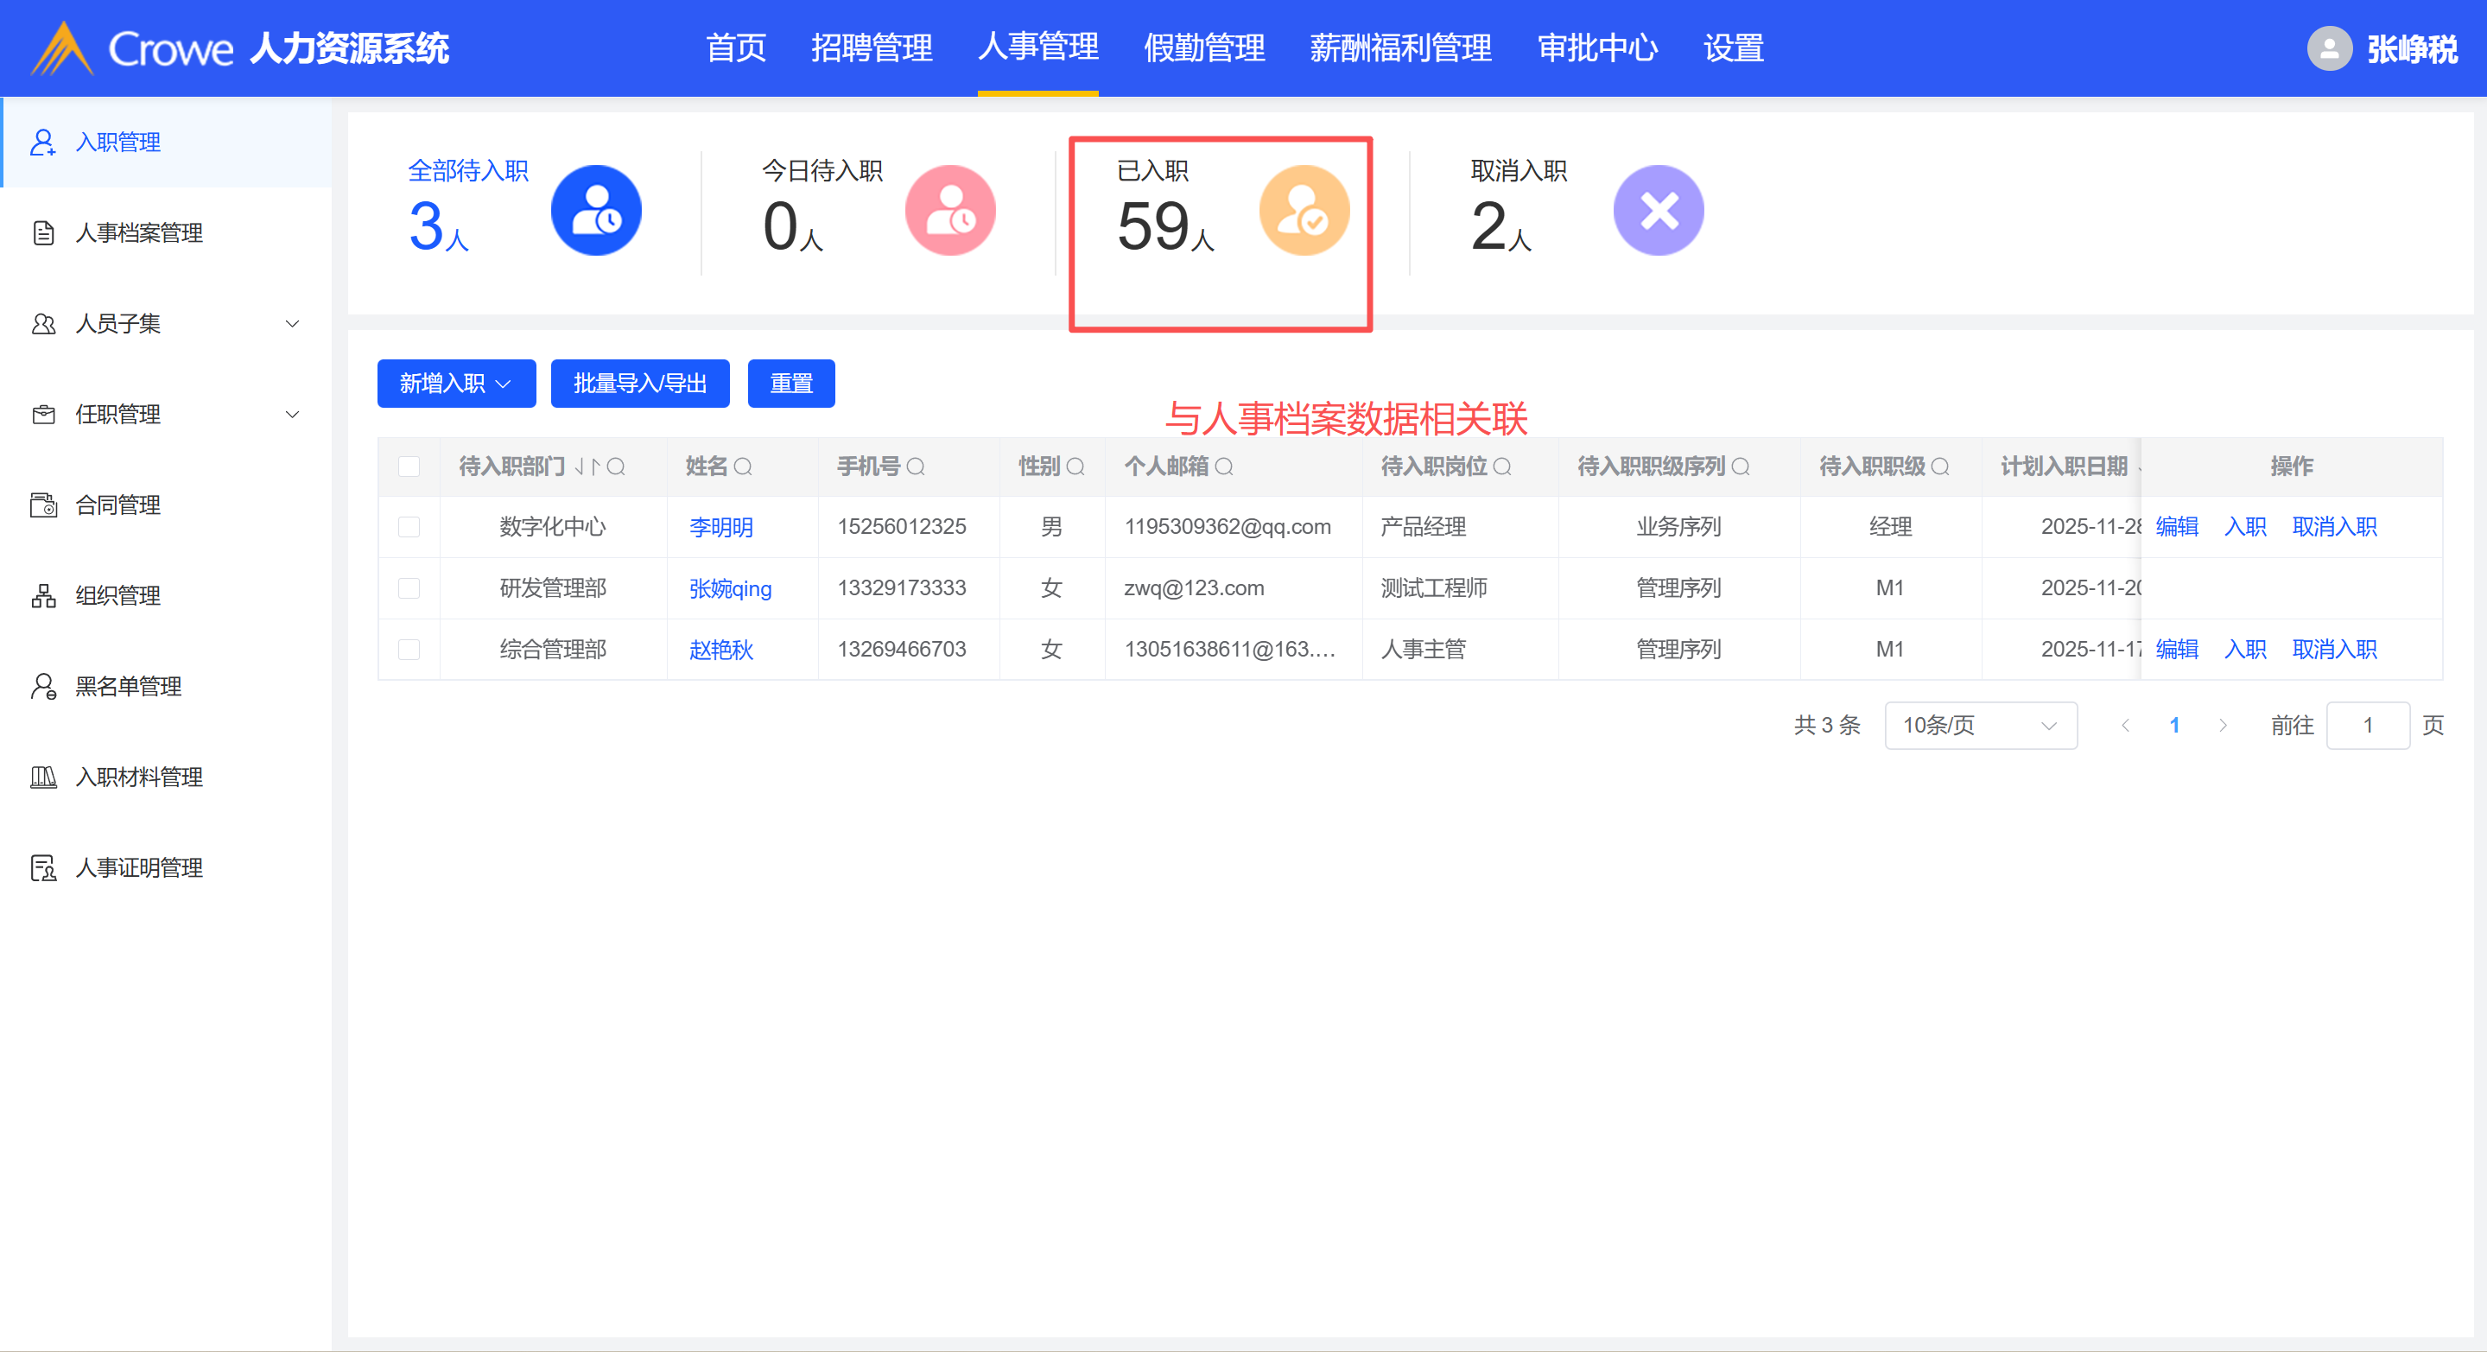The width and height of the screenshot is (2487, 1352).
Task: Click the pink 今日待入职 icon
Action: tap(950, 211)
